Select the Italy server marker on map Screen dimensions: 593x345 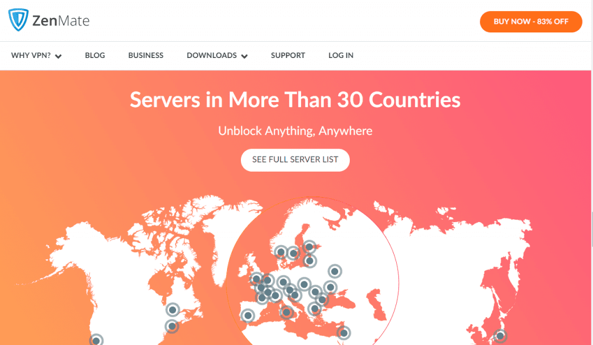click(287, 313)
